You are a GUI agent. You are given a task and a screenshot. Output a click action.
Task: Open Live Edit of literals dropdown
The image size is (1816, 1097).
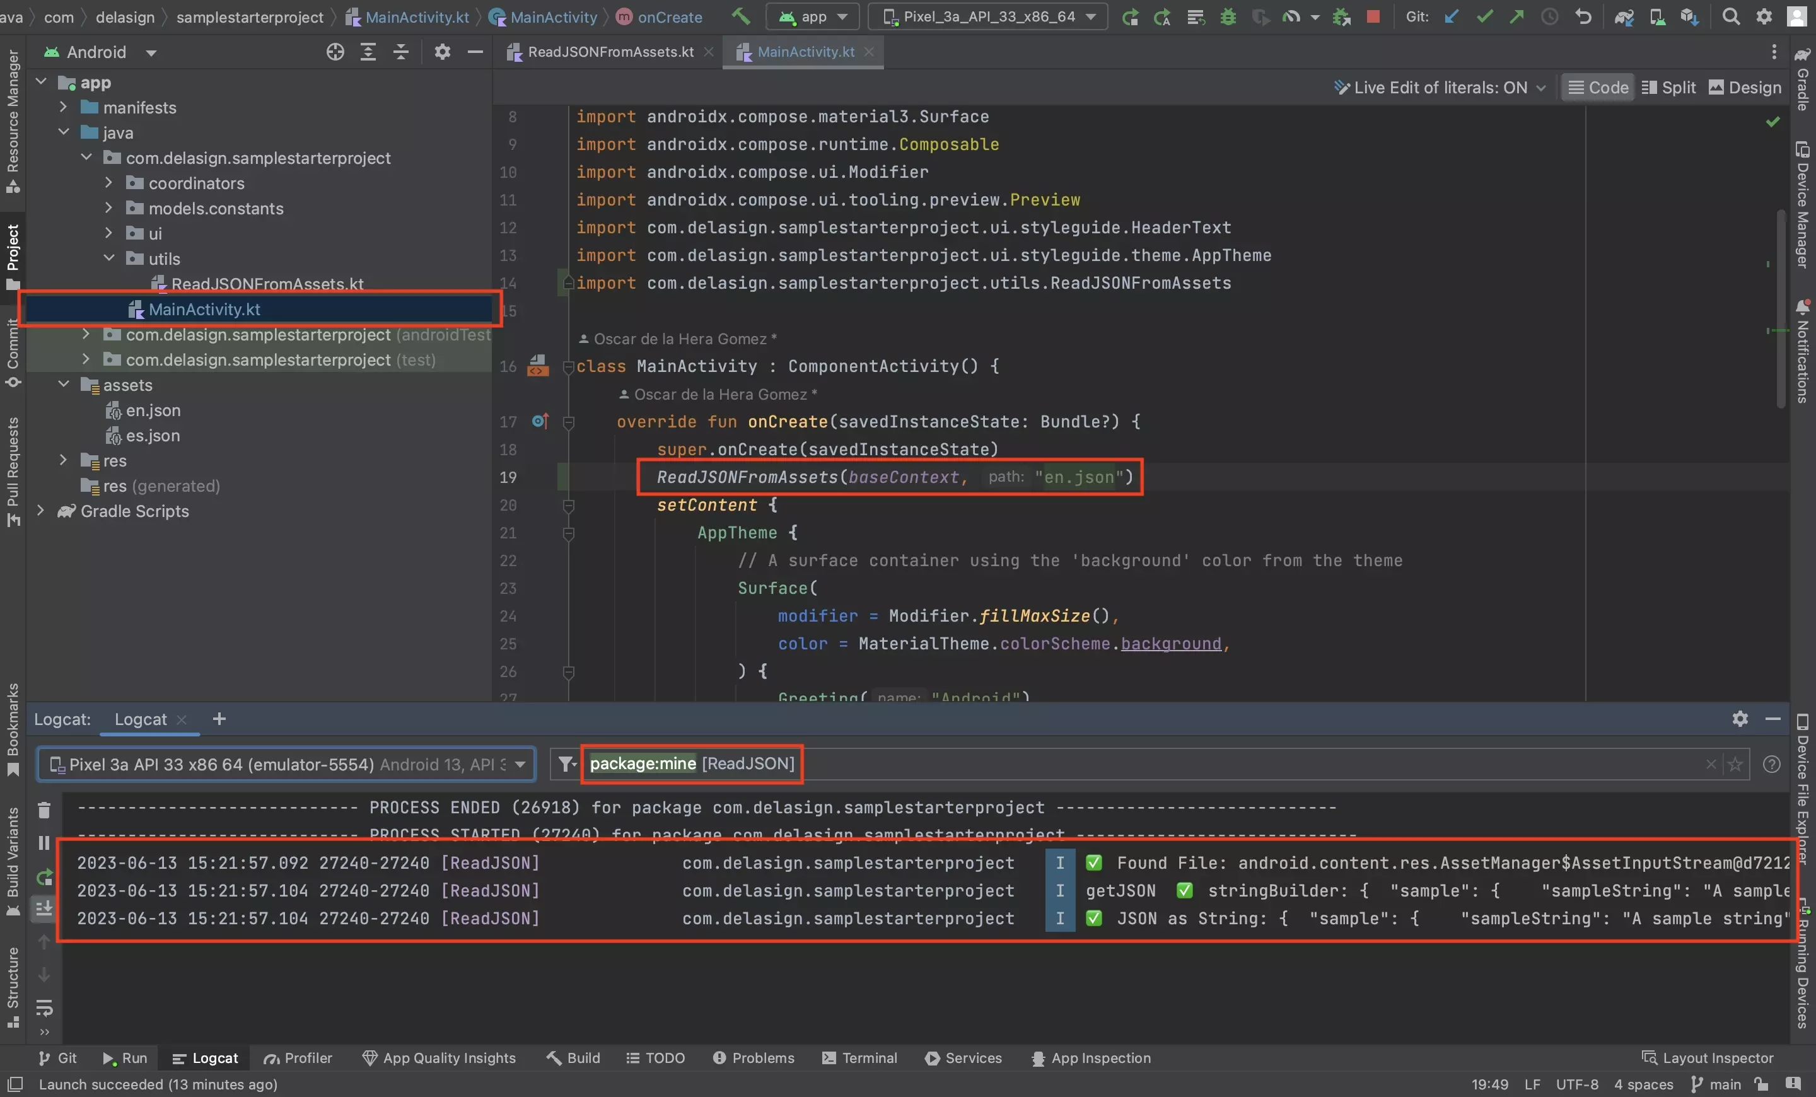1440,88
